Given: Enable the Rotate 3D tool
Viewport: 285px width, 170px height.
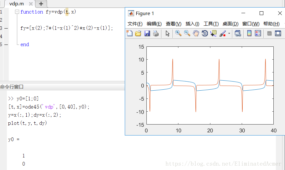Looking at the screenshot, I should coord(205,33).
